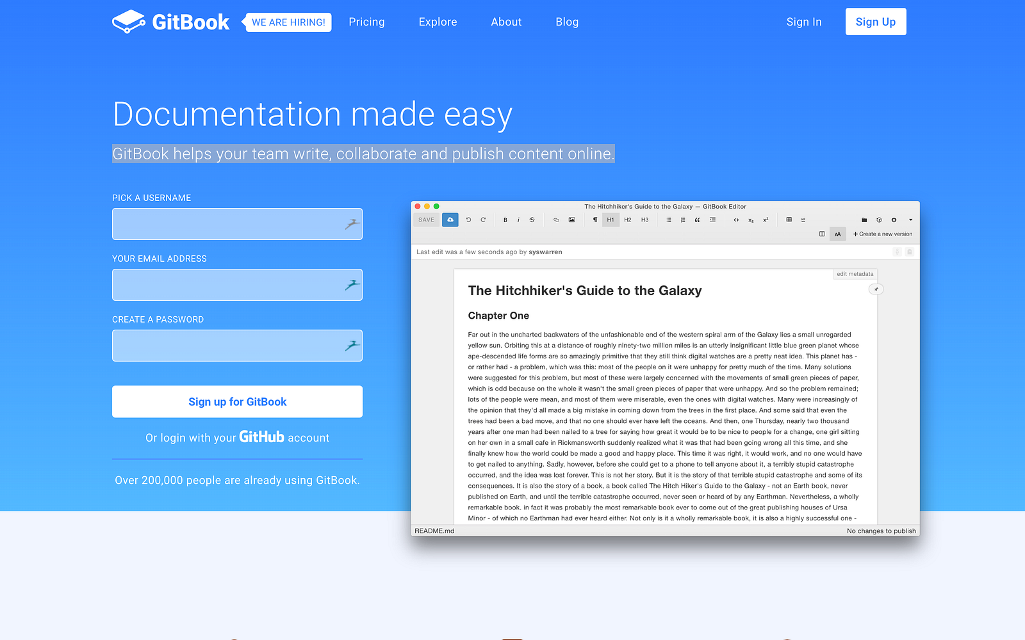Click the autofill icon in the password field
1025x640 pixels.
pos(352,346)
